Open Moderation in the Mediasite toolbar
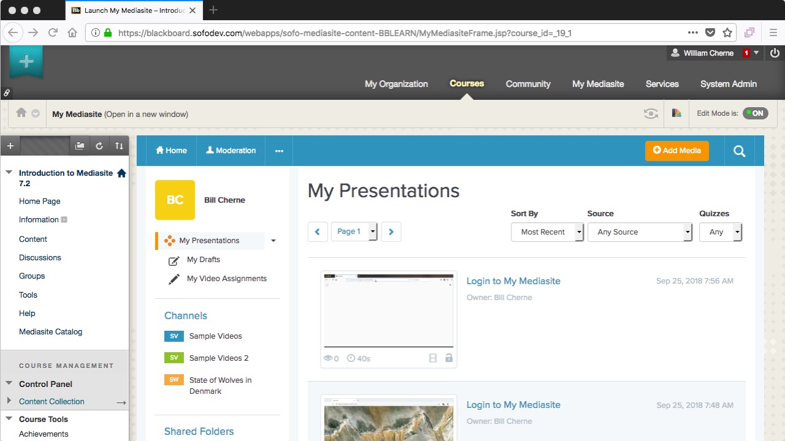This screenshot has width=785, height=441. pos(231,151)
